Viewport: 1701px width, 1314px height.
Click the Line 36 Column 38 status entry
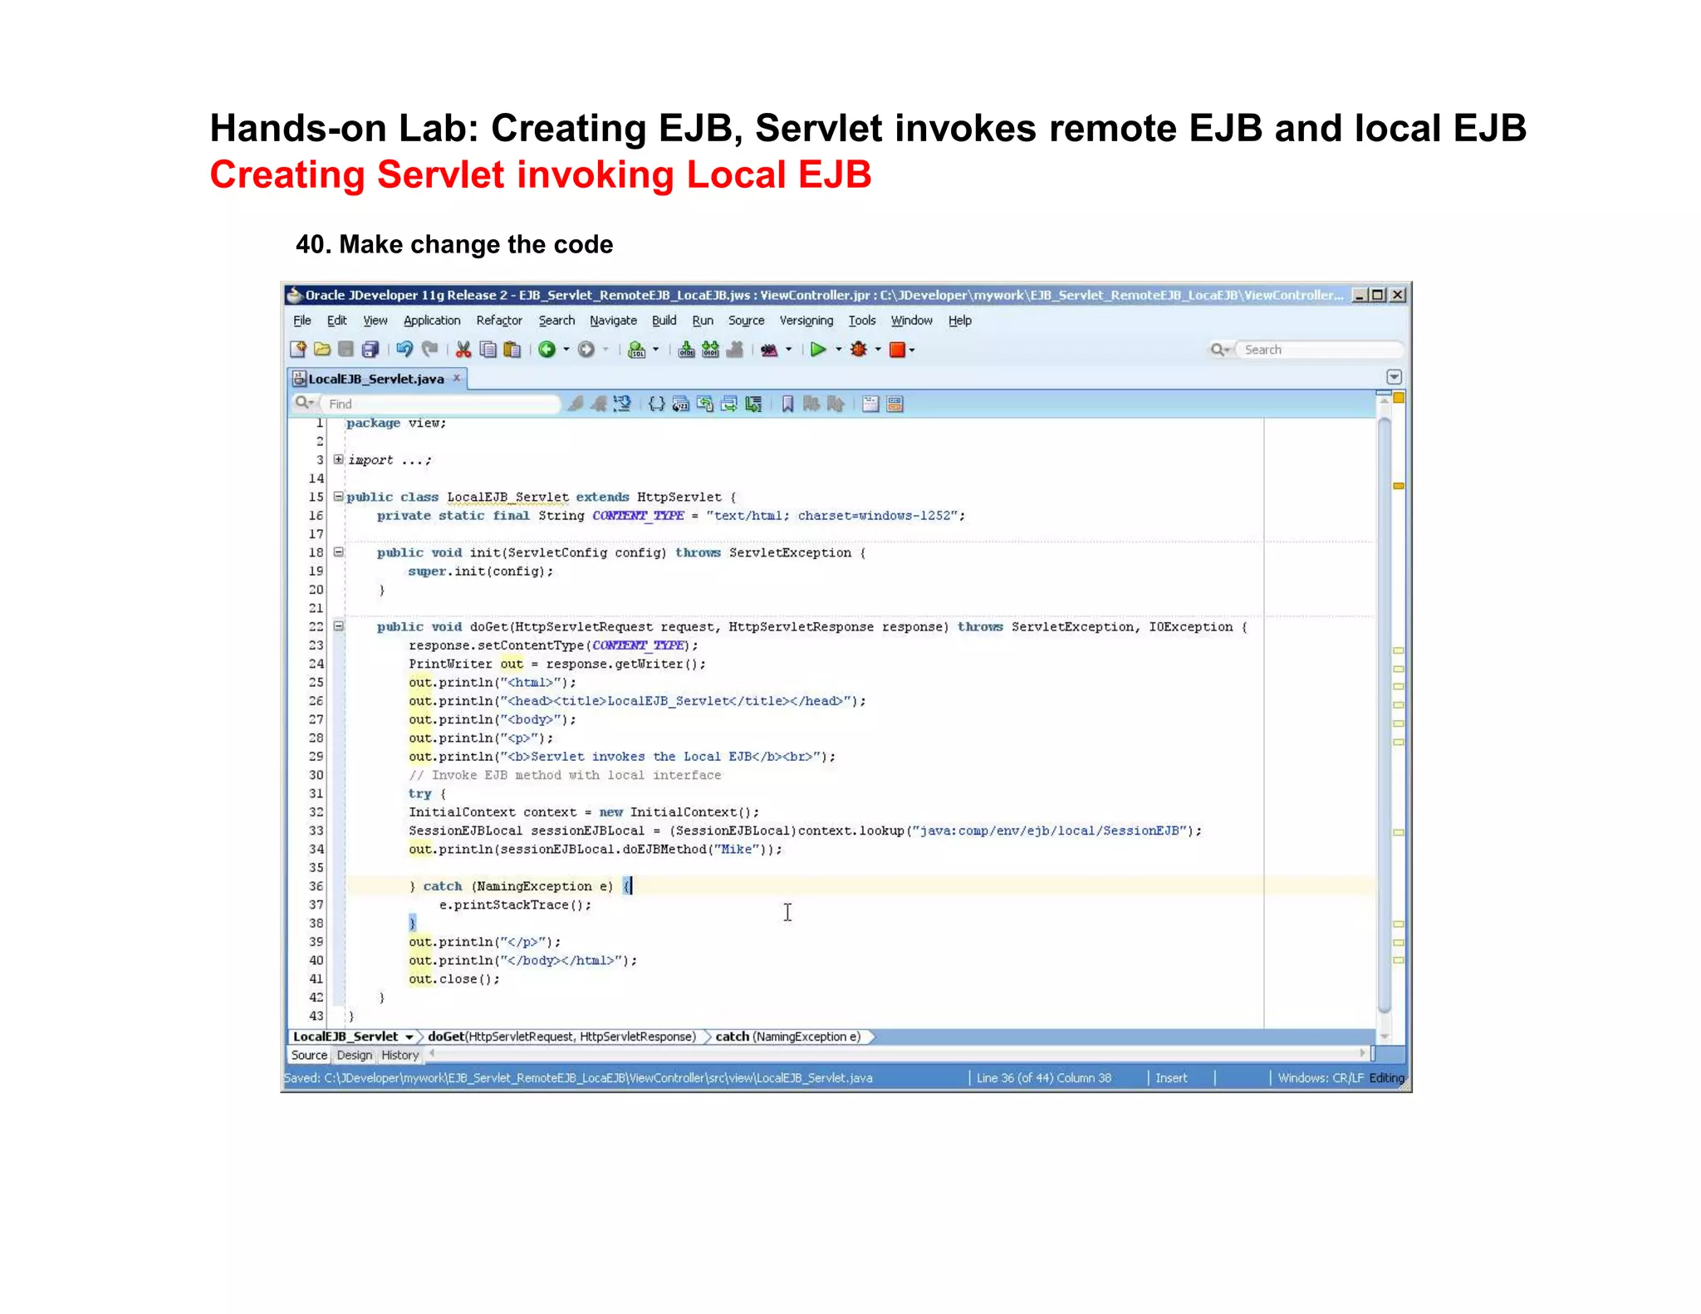[x=1044, y=1078]
